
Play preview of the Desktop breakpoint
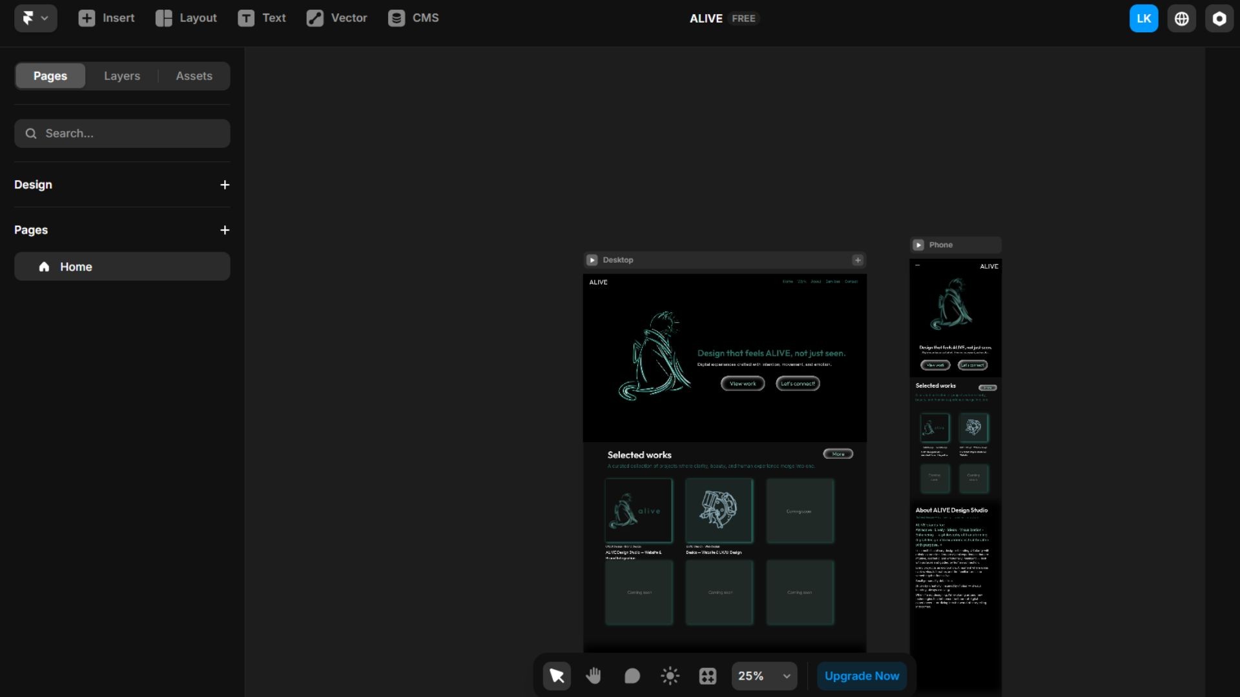pyautogui.click(x=592, y=260)
